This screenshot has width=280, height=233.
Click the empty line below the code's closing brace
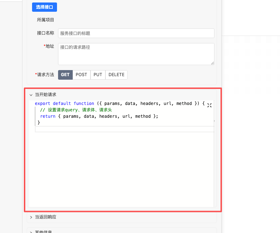coord(124,129)
